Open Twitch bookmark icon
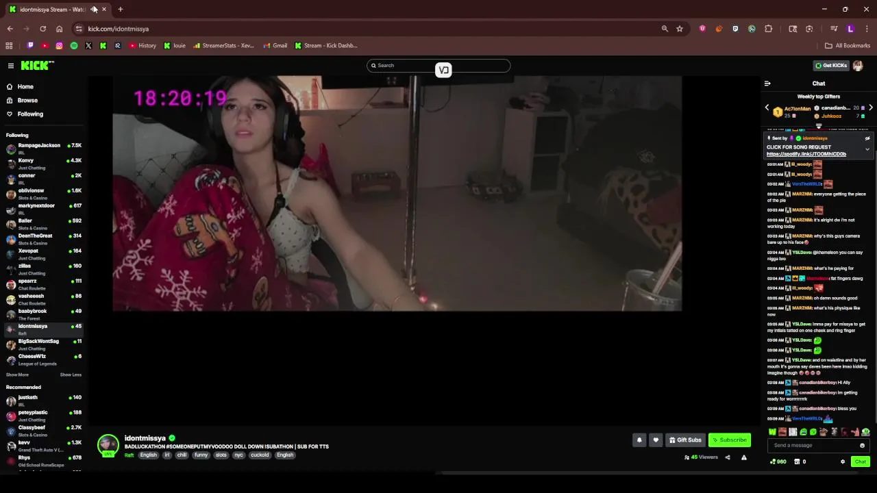 click(30, 45)
